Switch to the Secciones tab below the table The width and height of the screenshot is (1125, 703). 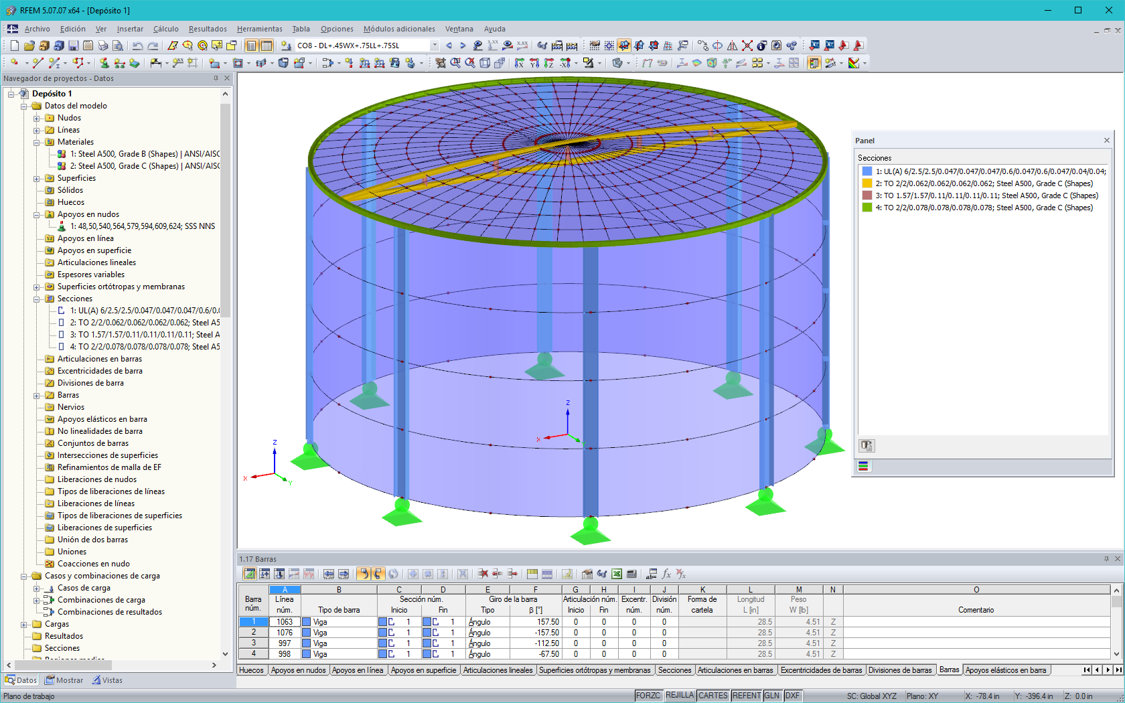click(x=674, y=670)
